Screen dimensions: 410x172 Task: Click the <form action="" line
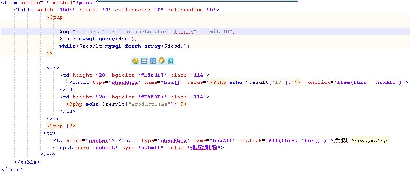50,3
